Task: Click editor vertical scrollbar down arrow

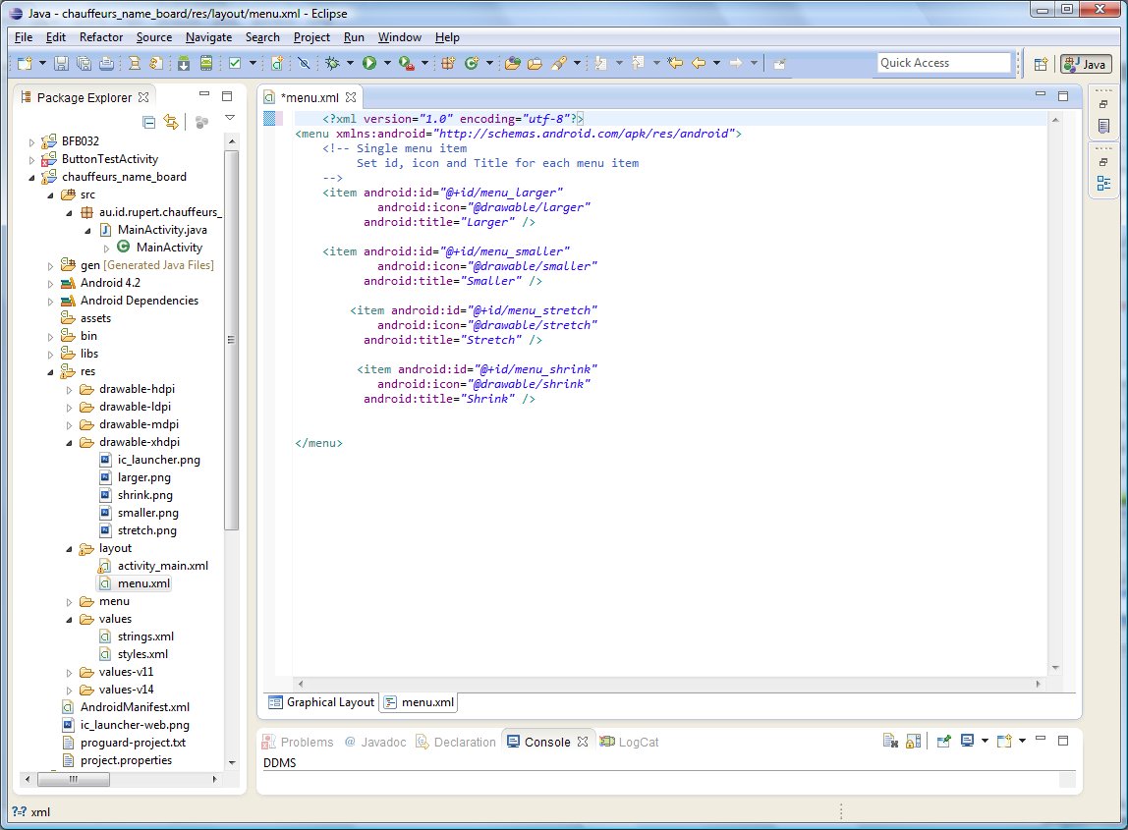Action: 1055,668
